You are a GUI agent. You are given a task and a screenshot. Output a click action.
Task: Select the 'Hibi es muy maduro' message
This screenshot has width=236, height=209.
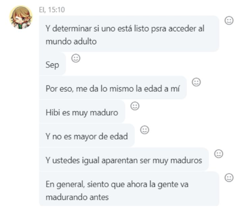[82, 111]
